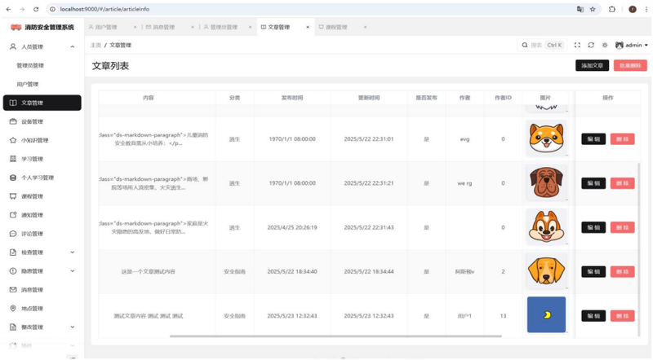This screenshot has height=360, width=653.
Task: Open 设备管理 in the sidebar
Action: point(31,121)
